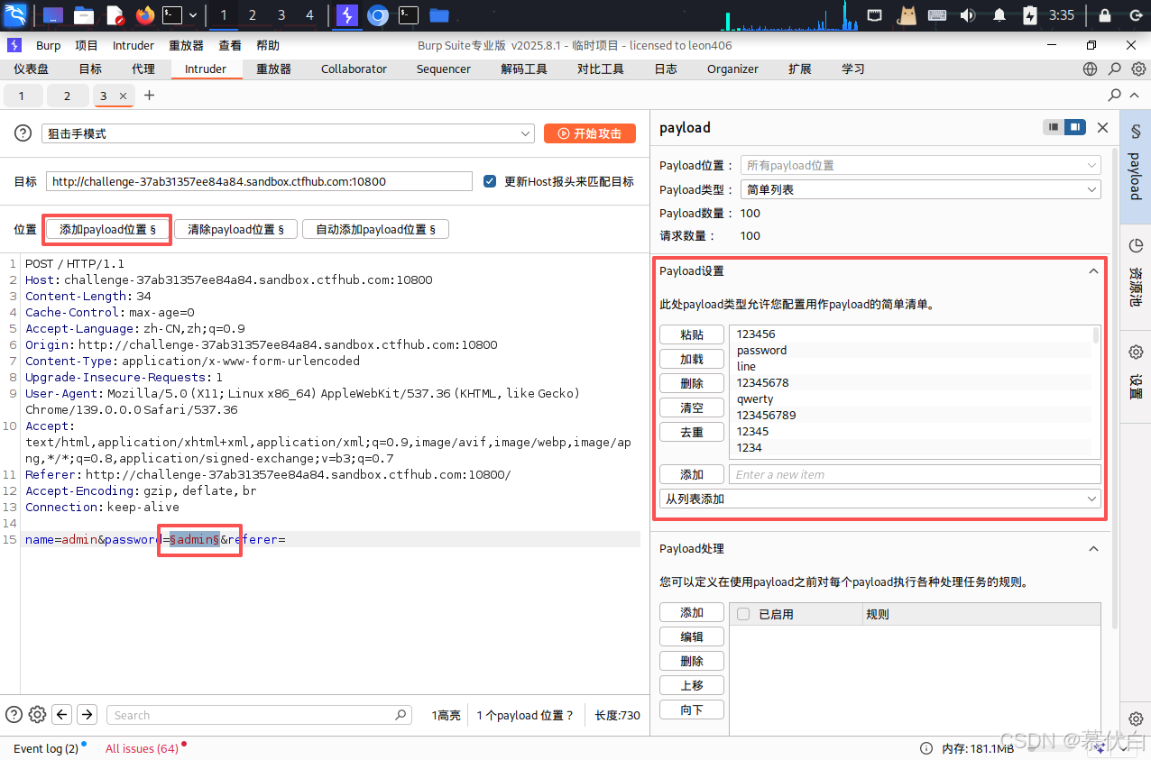This screenshot has height=760, width=1151.
Task: Go to next search match arrow
Action: click(x=87, y=715)
